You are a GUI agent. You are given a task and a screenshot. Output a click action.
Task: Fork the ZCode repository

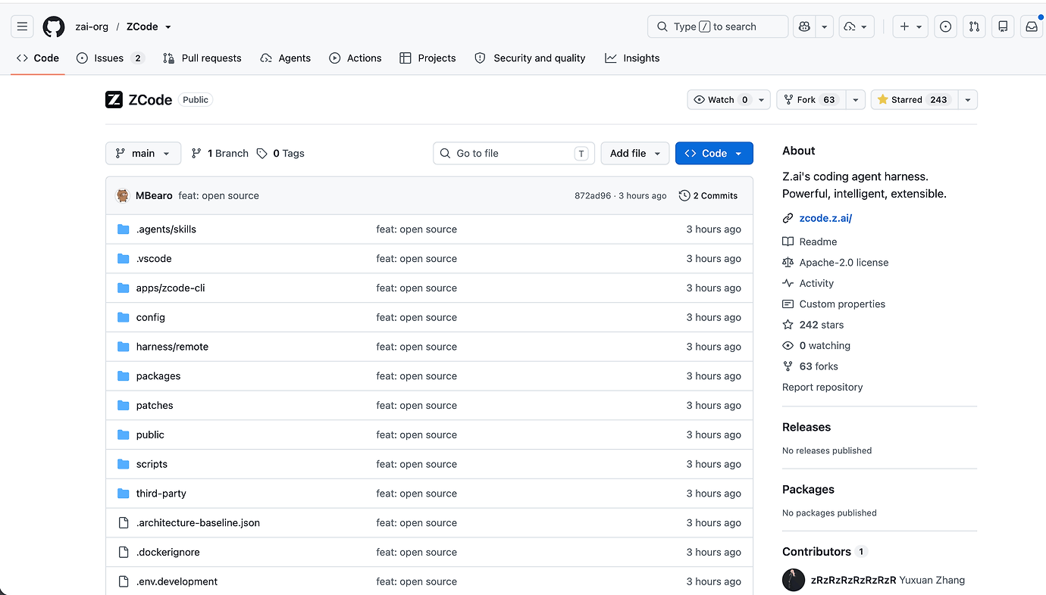point(811,100)
